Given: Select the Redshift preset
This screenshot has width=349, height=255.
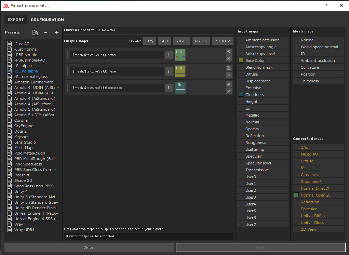Looking at the screenshot, I should (22, 175).
